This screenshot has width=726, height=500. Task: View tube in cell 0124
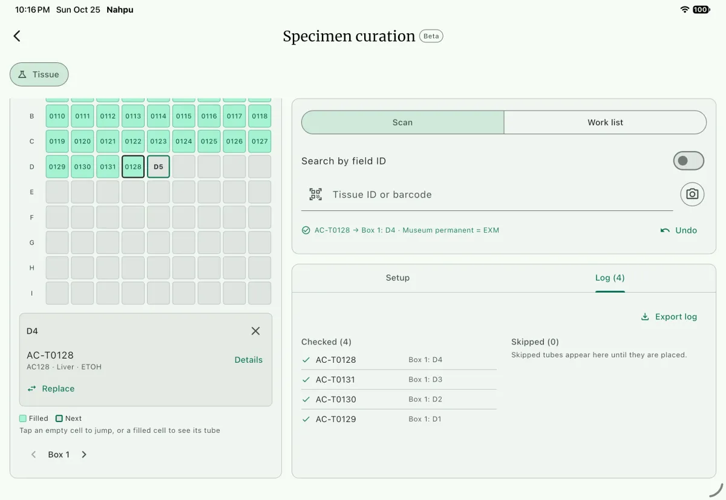[x=184, y=141]
